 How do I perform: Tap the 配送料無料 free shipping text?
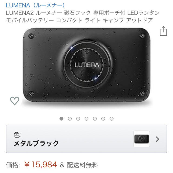[82, 165]
